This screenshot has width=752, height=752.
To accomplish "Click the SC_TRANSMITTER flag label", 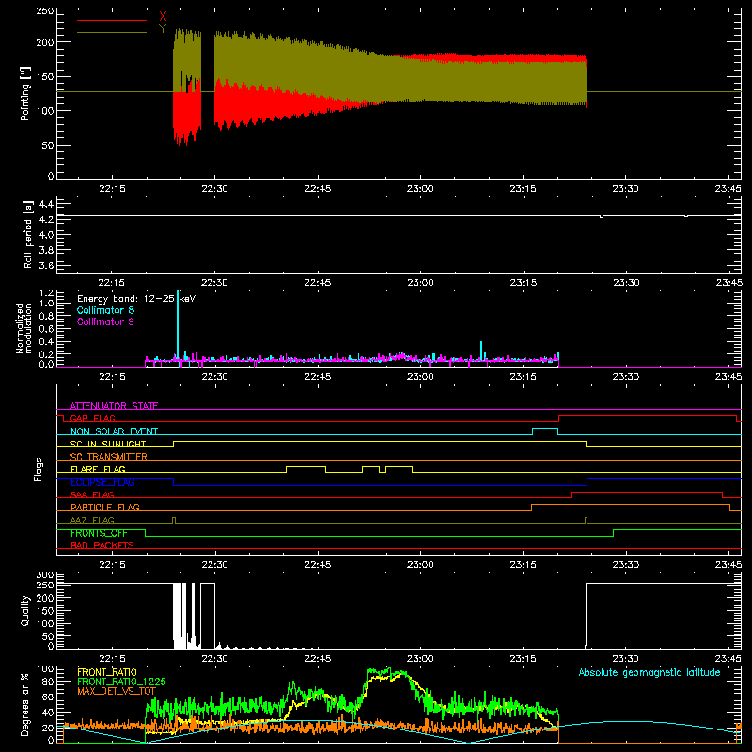I will [x=109, y=456].
